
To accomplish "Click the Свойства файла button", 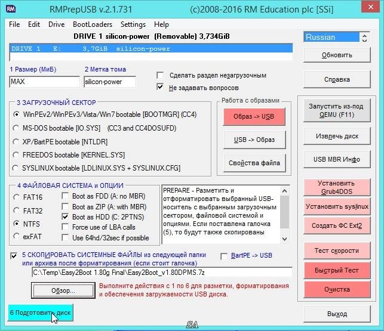I will click(254, 163).
